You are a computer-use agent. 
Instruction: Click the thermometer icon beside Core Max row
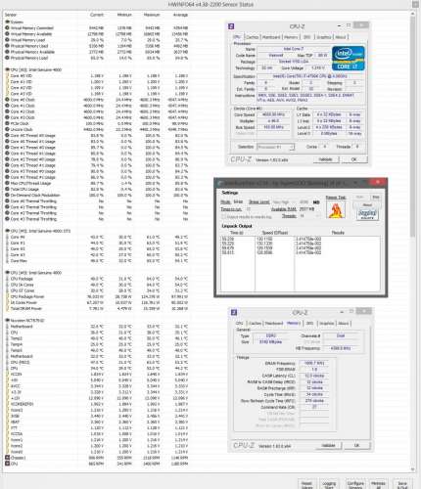tap(7, 261)
